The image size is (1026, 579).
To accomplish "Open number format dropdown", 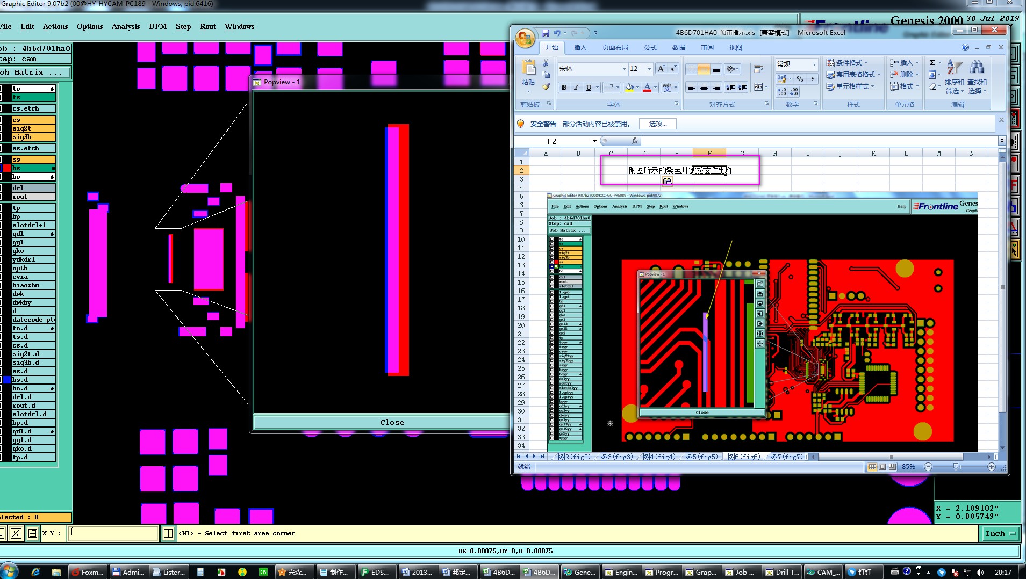I will pos(814,64).
